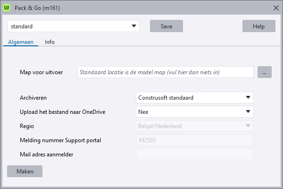Screen dimensions: 283x189
Task: Focus the Map voor uitvoer field
Action: tap(166, 72)
